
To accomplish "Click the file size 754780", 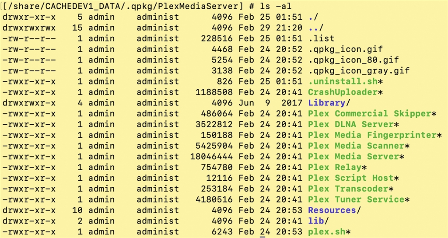I will (217, 167).
